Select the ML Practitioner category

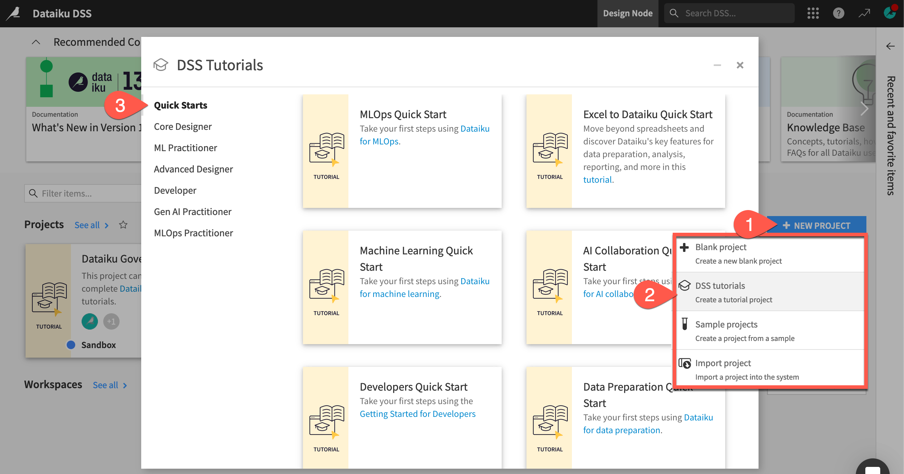coord(185,148)
